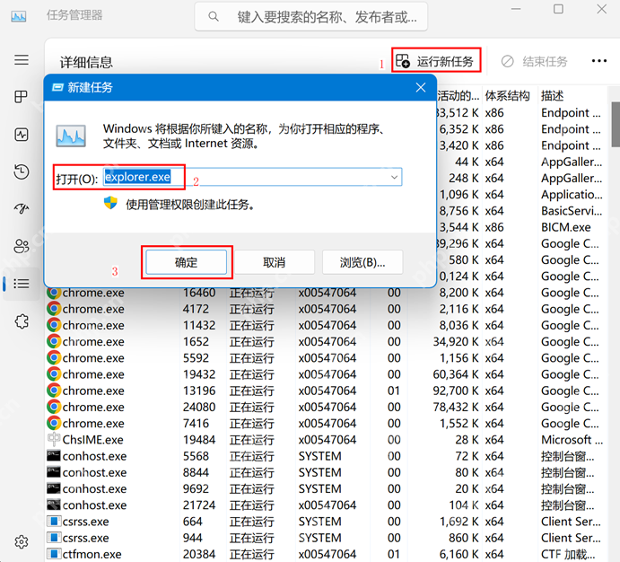Viewport: 620px width, 562px height.
Task: Select chrome.exe row with PID 1652
Action: click(325, 341)
